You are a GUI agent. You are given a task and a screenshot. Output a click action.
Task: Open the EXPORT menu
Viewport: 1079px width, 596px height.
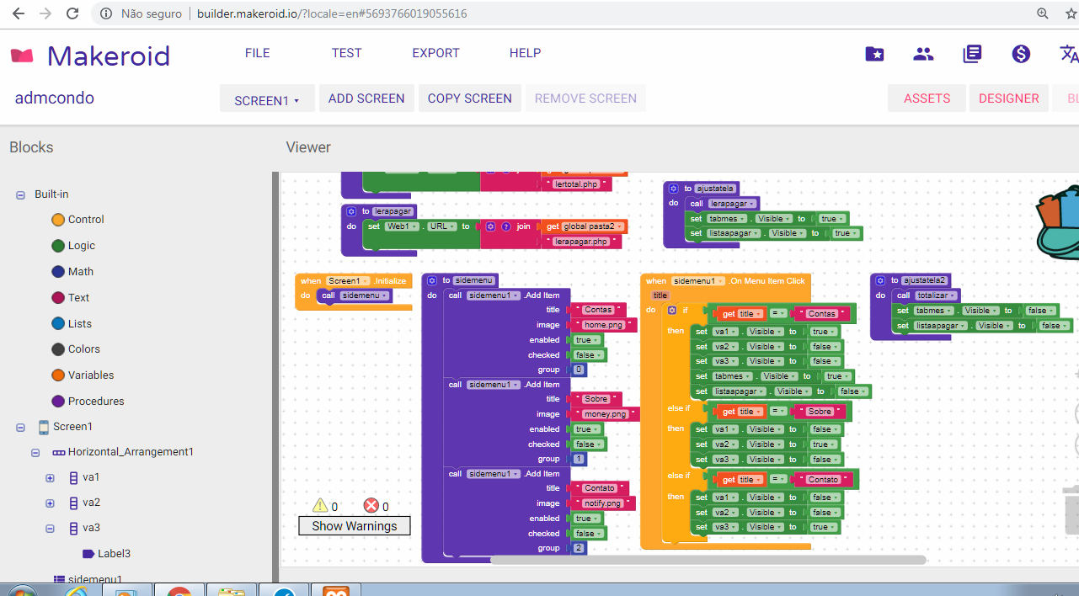pyautogui.click(x=435, y=53)
